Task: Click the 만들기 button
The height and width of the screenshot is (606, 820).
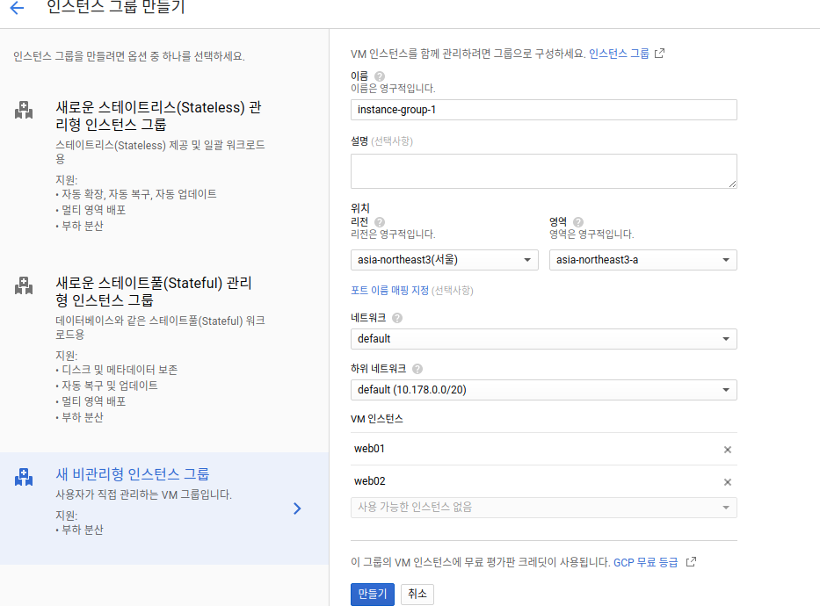Action: tap(373, 594)
